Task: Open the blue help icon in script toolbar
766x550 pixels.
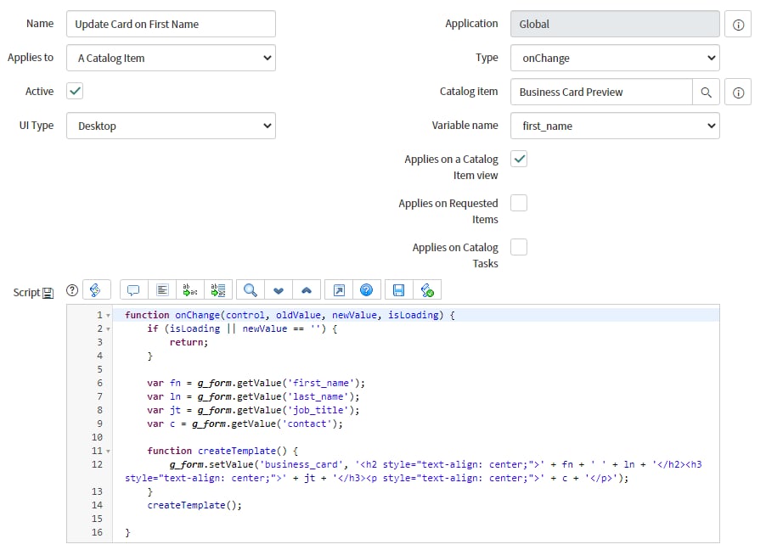Action: [x=366, y=290]
